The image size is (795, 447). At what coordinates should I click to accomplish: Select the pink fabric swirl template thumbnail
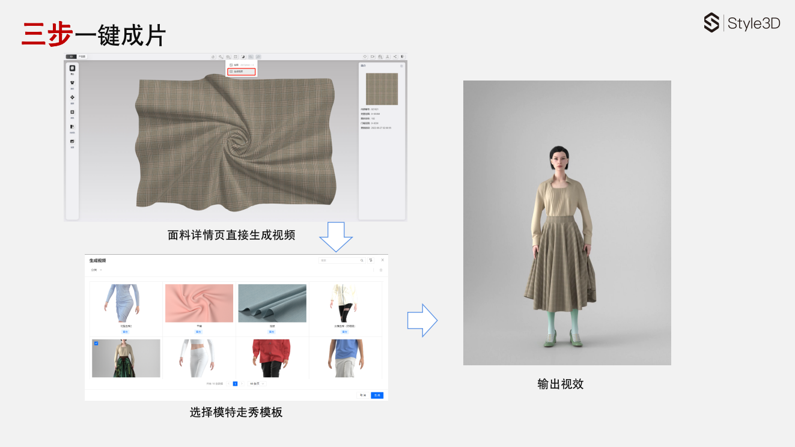pos(199,303)
